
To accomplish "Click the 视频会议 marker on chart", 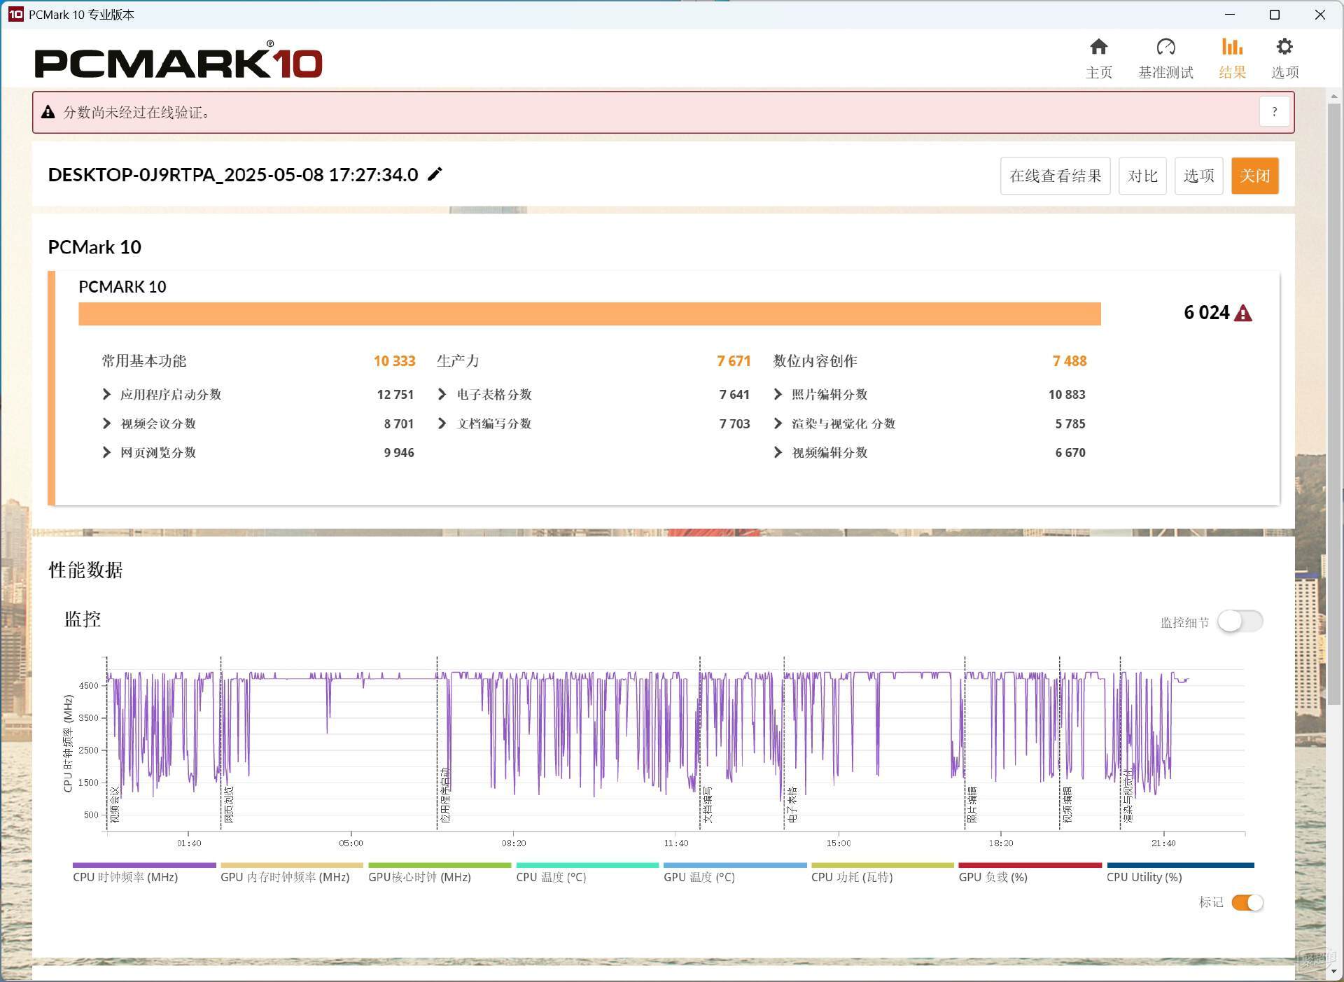I will (115, 804).
